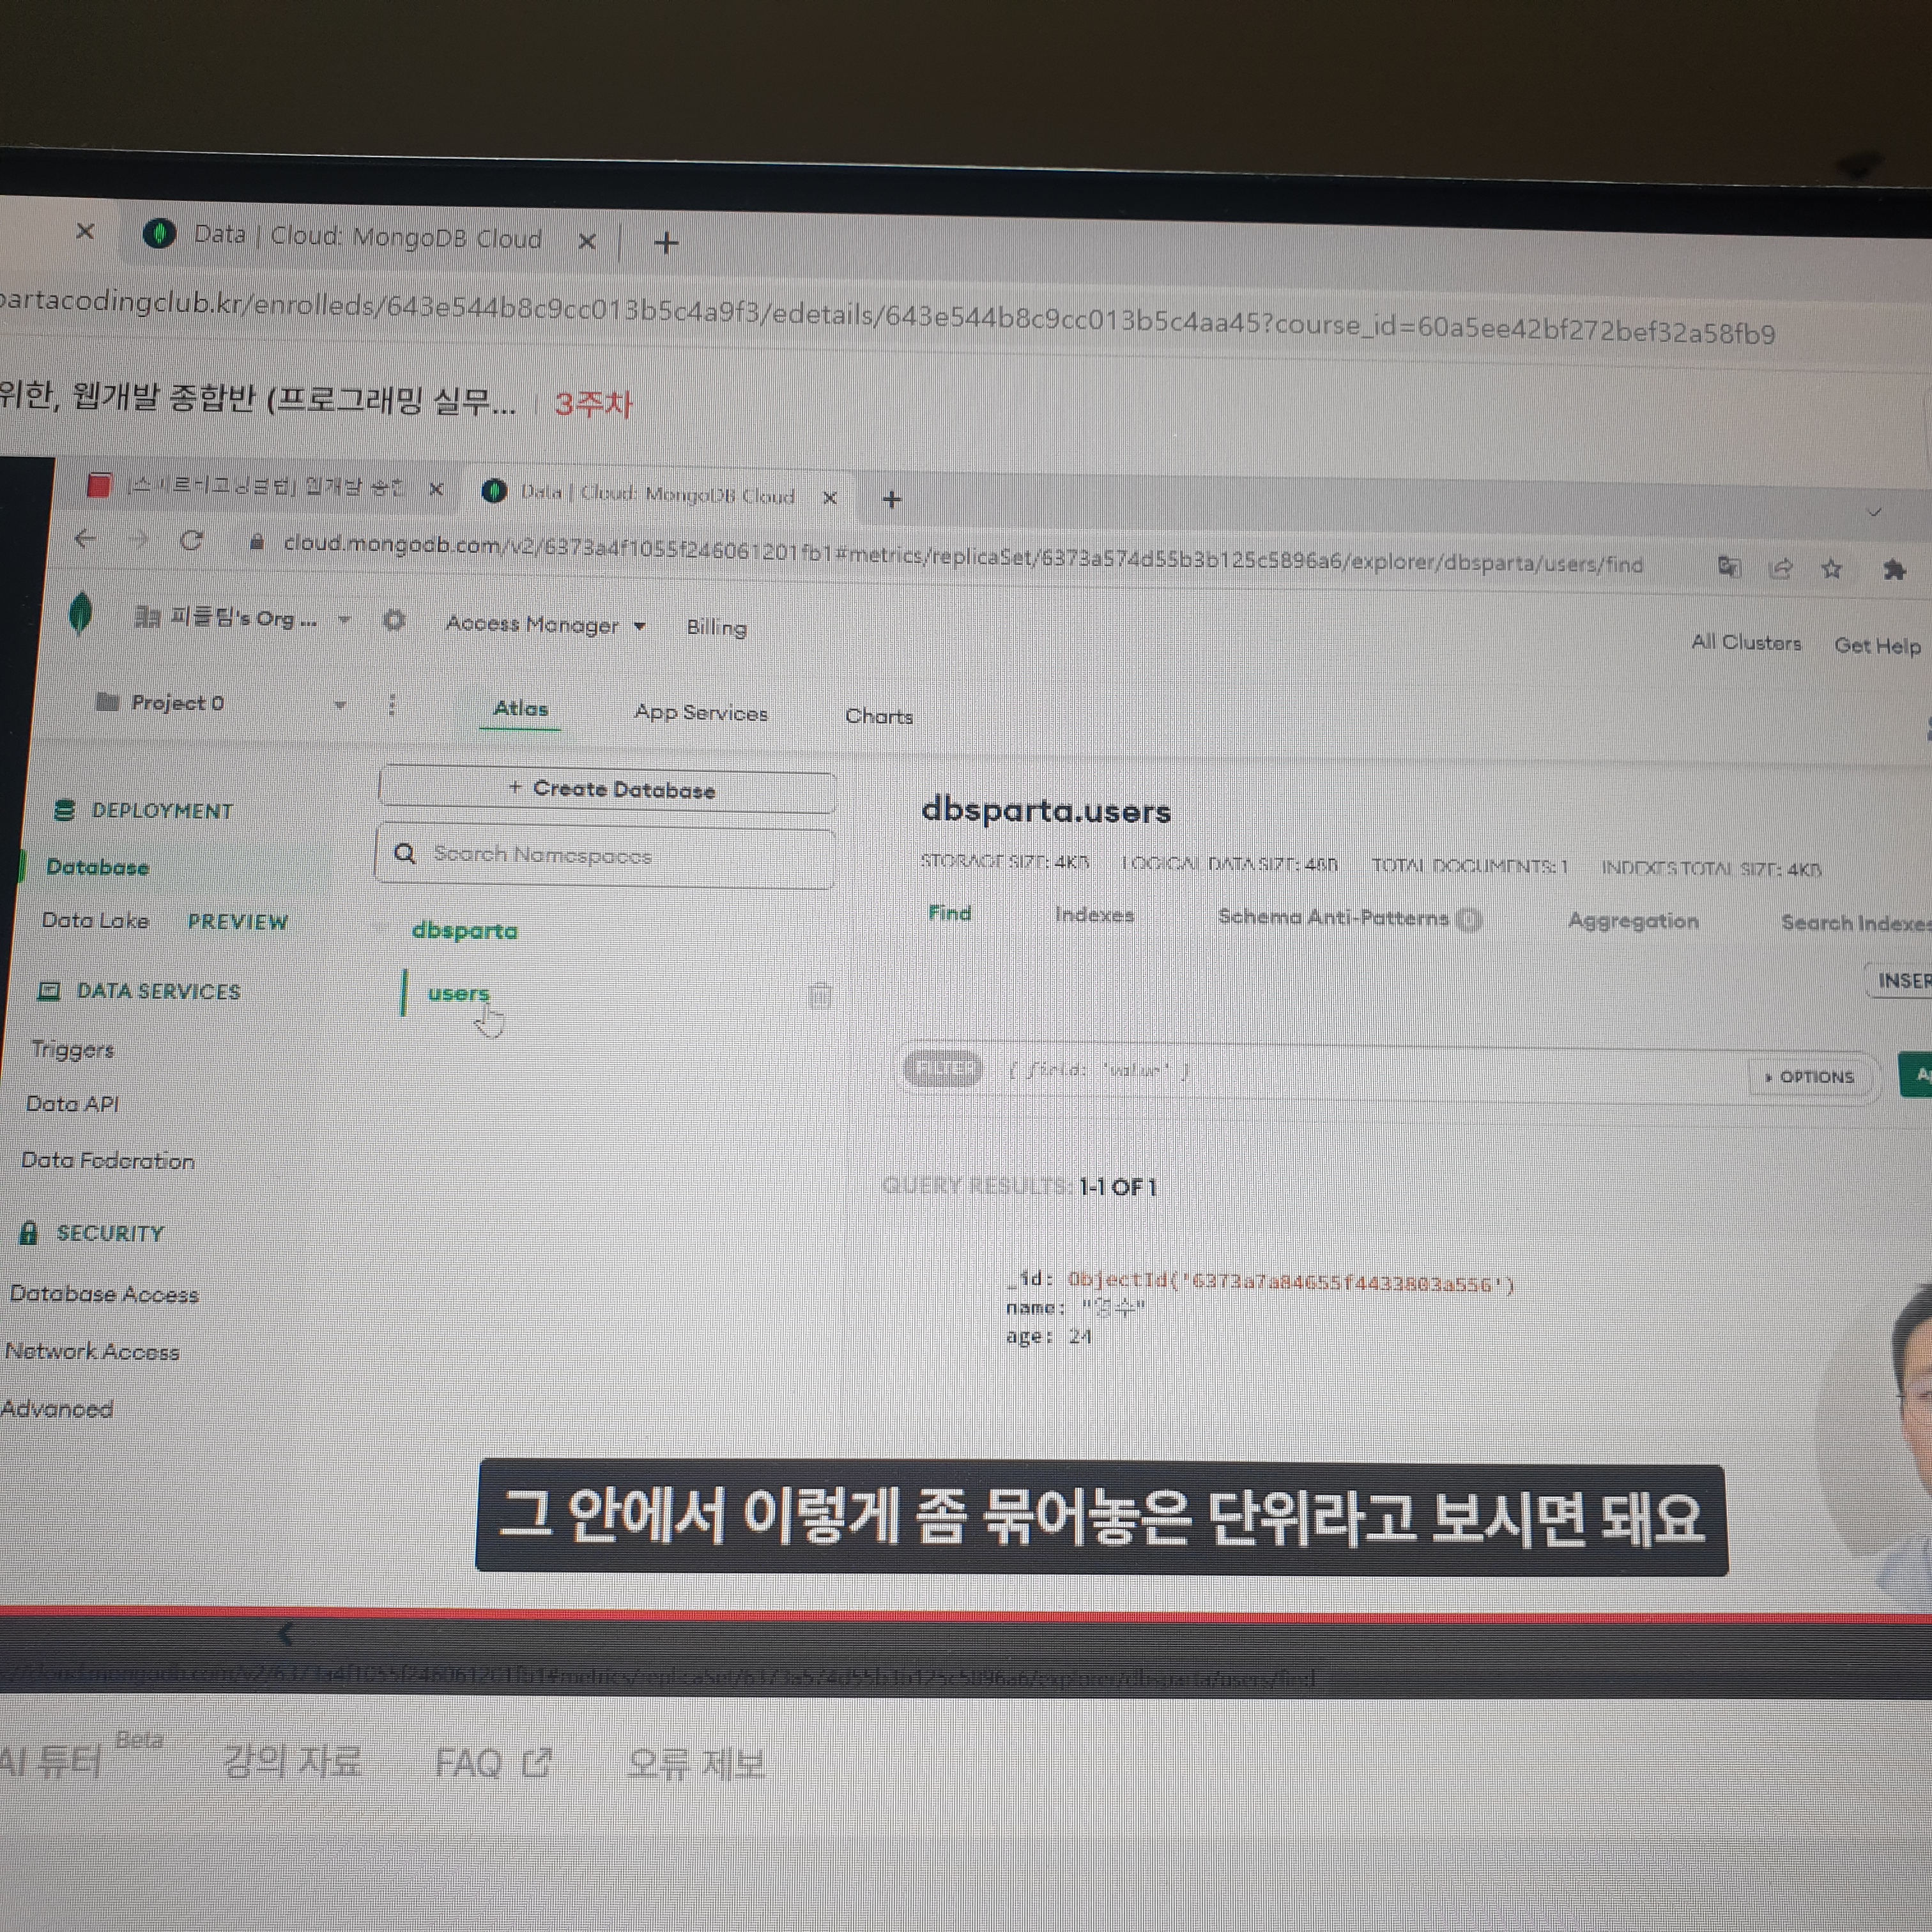
Task: Click translate page icon in address bar
Action: pos(1729,567)
